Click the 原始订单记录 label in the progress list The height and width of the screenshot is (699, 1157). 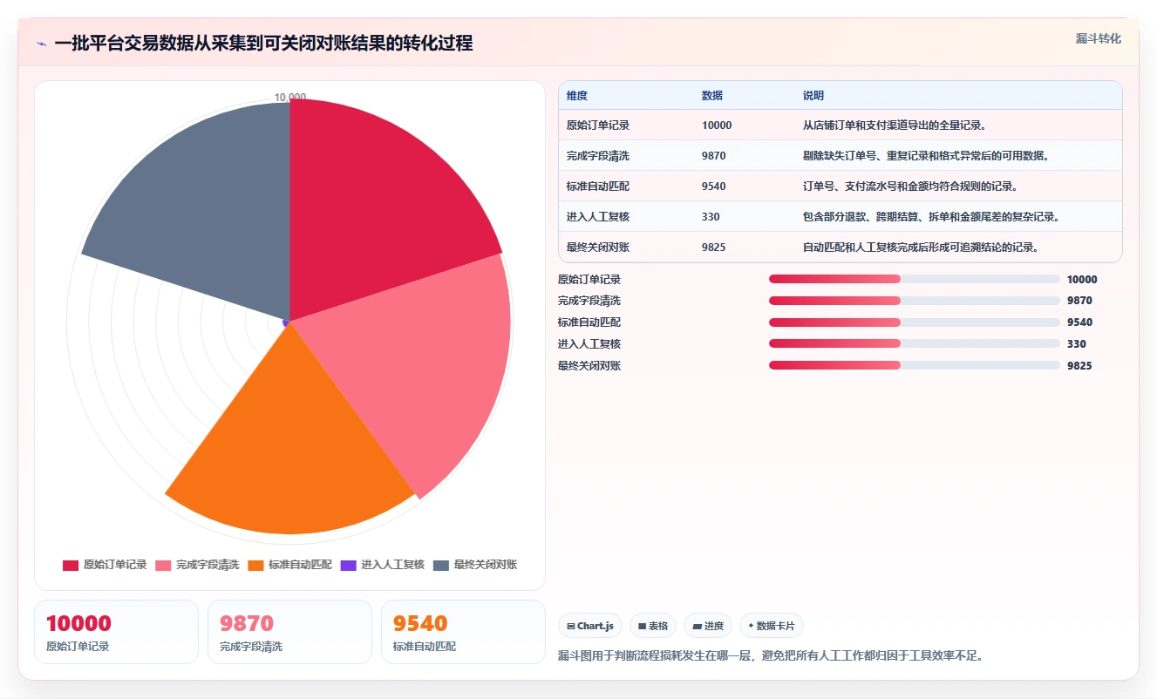point(589,280)
